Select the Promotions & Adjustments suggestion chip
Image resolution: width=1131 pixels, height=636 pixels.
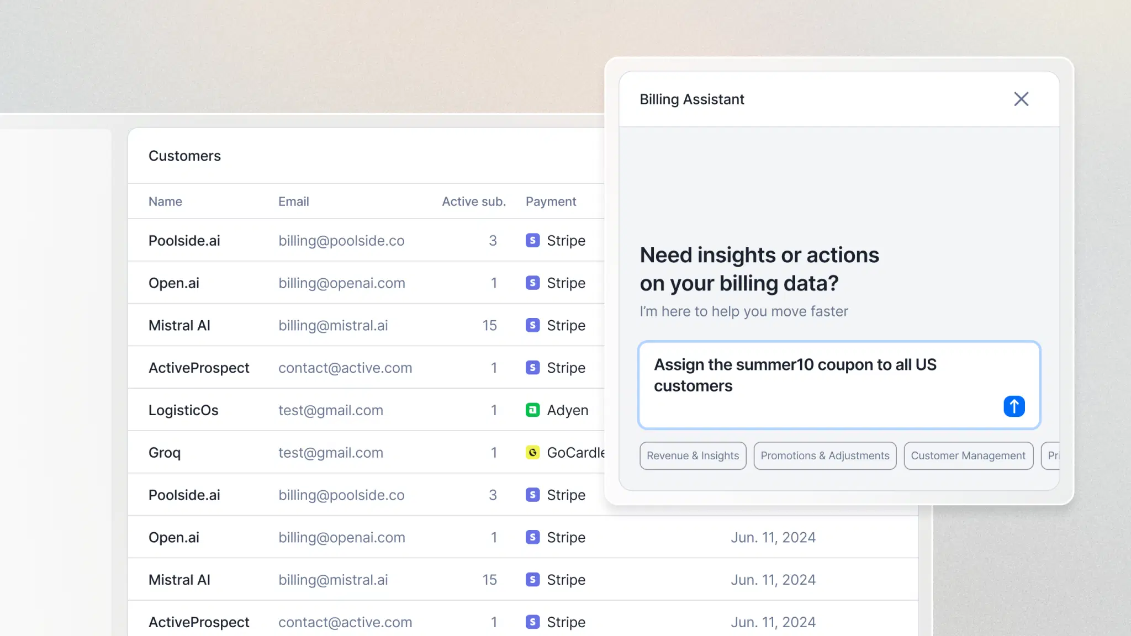click(x=824, y=455)
